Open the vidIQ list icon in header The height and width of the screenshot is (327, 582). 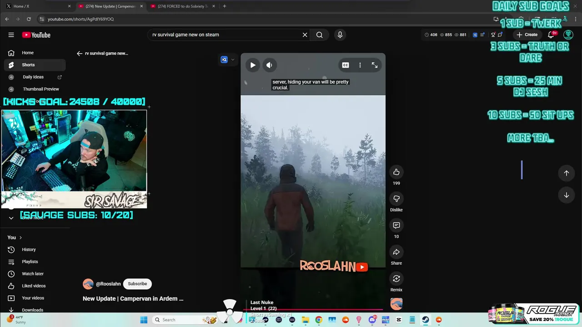click(482, 35)
